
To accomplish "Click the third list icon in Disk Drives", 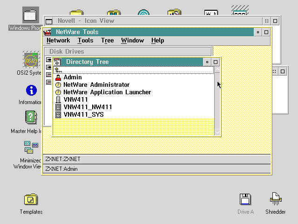I will [48, 75].
